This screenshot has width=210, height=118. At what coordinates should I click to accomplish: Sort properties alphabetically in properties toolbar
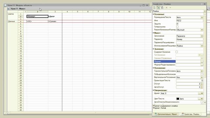click(155, 8)
